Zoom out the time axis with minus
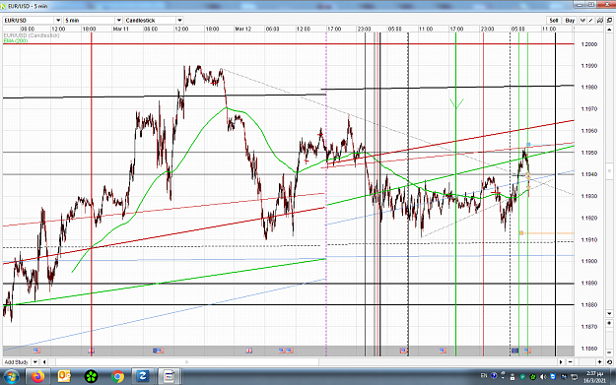616x385 pixels. click(570, 362)
